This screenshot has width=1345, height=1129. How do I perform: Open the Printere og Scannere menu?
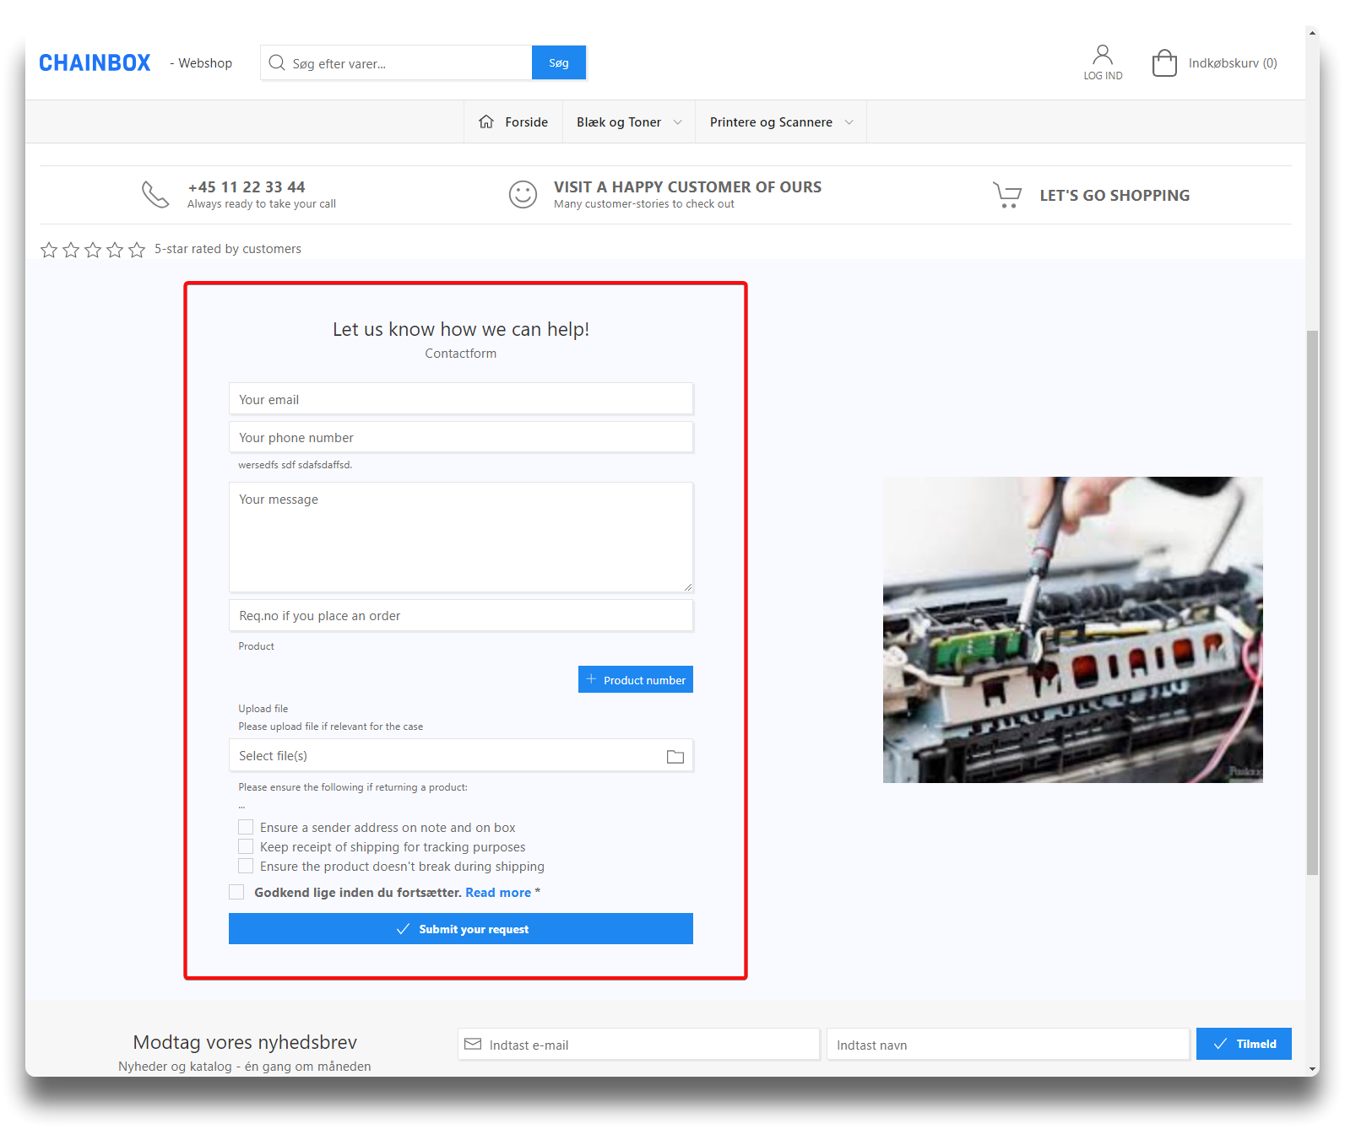click(x=771, y=122)
